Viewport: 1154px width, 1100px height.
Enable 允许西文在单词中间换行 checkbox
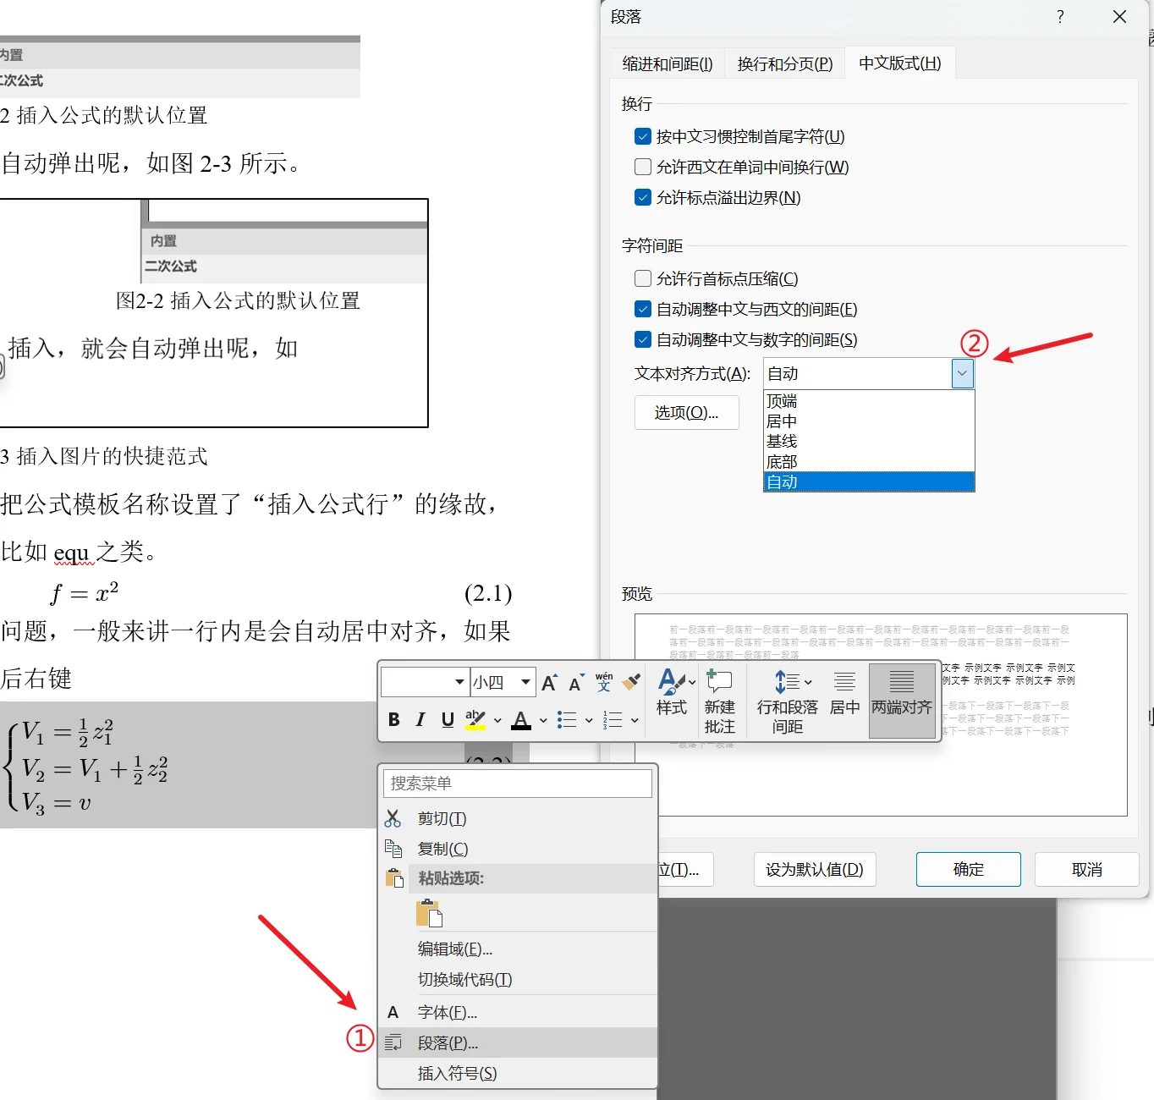642,167
